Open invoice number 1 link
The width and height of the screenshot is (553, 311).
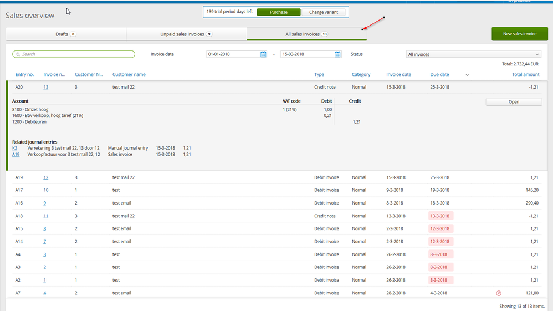[x=45, y=281]
